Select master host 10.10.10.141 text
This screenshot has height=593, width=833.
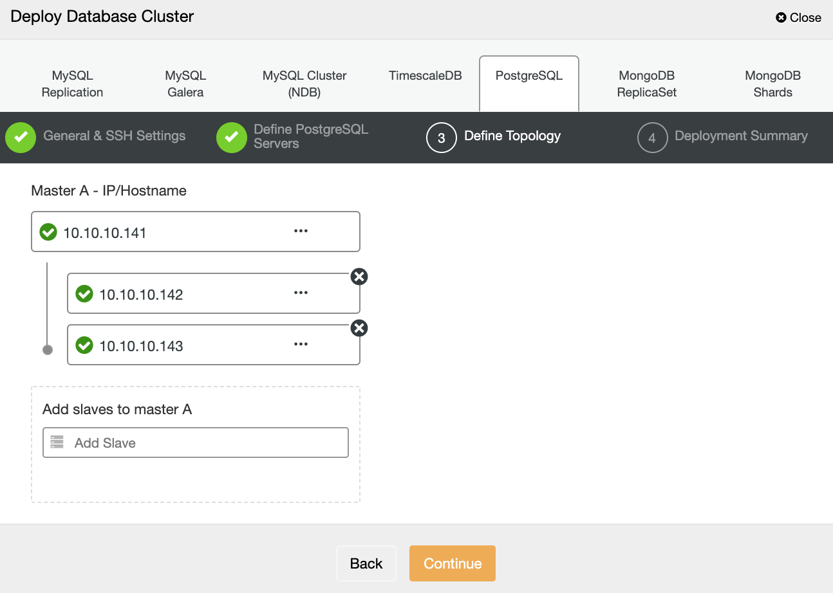[105, 233]
